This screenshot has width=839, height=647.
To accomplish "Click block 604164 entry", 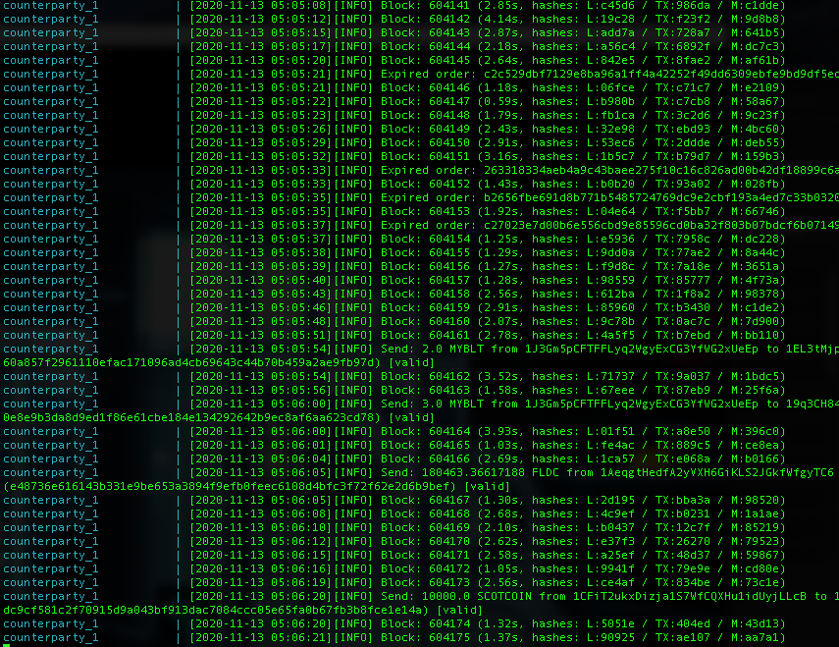I will 394,431.
